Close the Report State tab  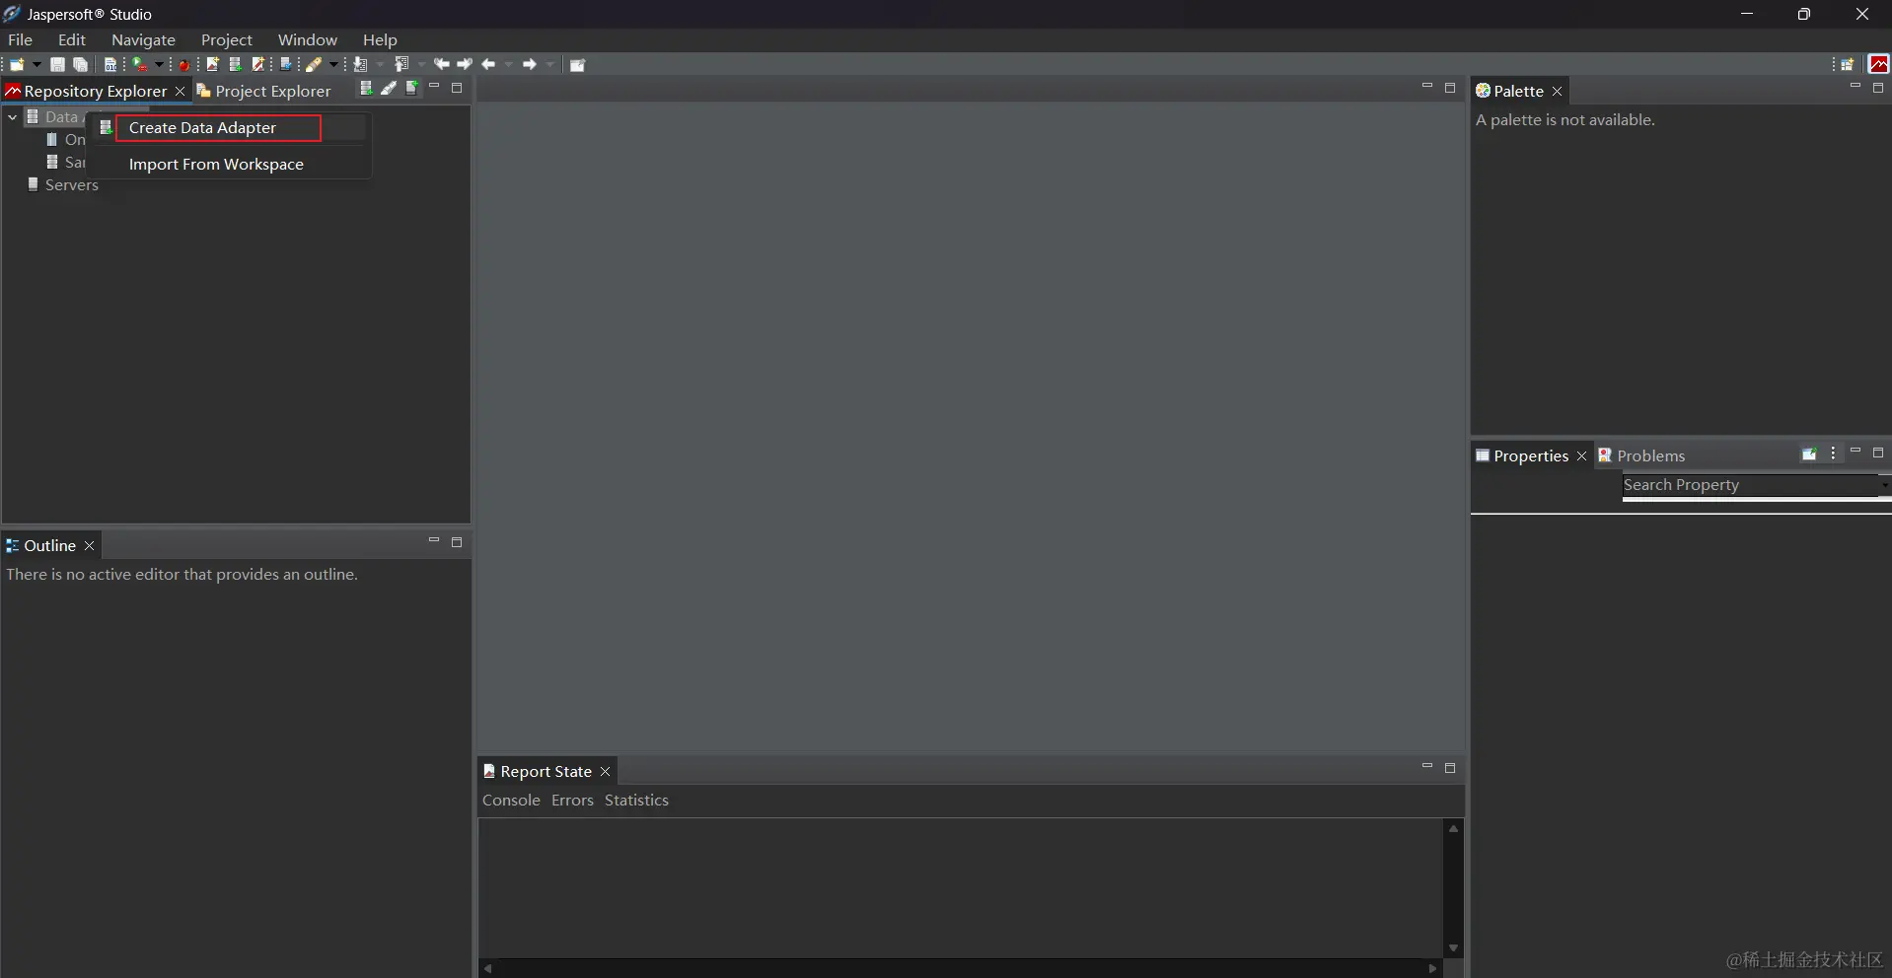pyautogui.click(x=605, y=771)
